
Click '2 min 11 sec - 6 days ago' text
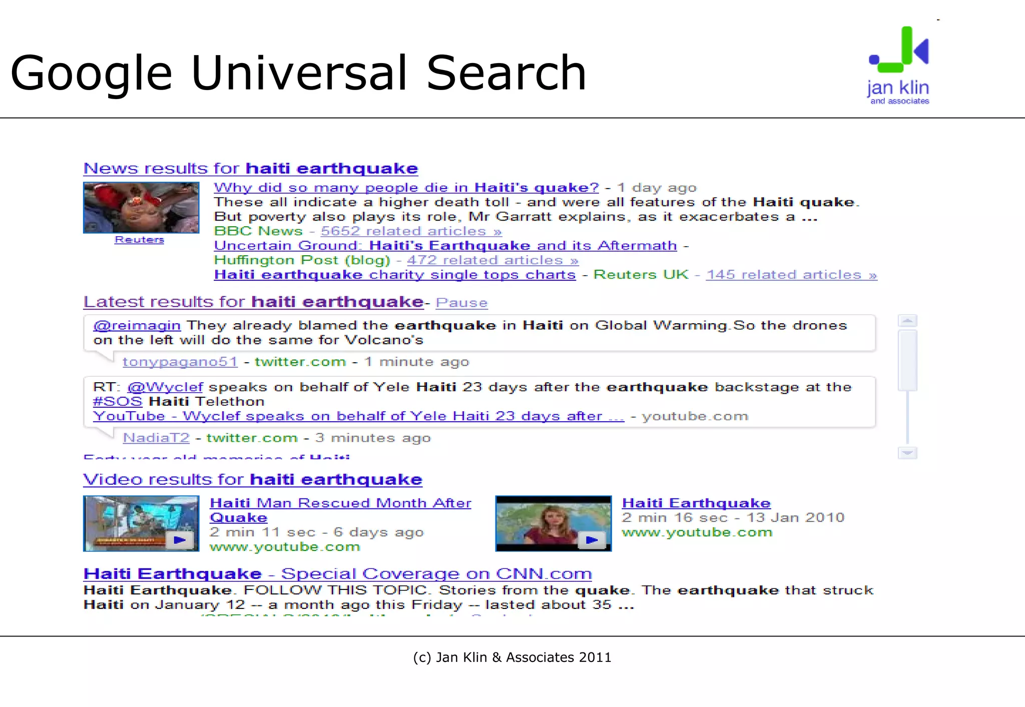317,532
